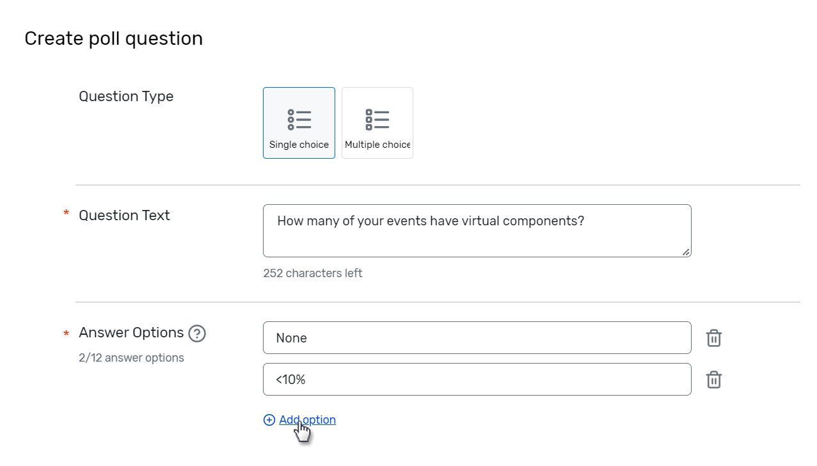Image resolution: width=817 pixels, height=466 pixels.
Task: Delete the "None" answer option
Action: click(x=713, y=337)
